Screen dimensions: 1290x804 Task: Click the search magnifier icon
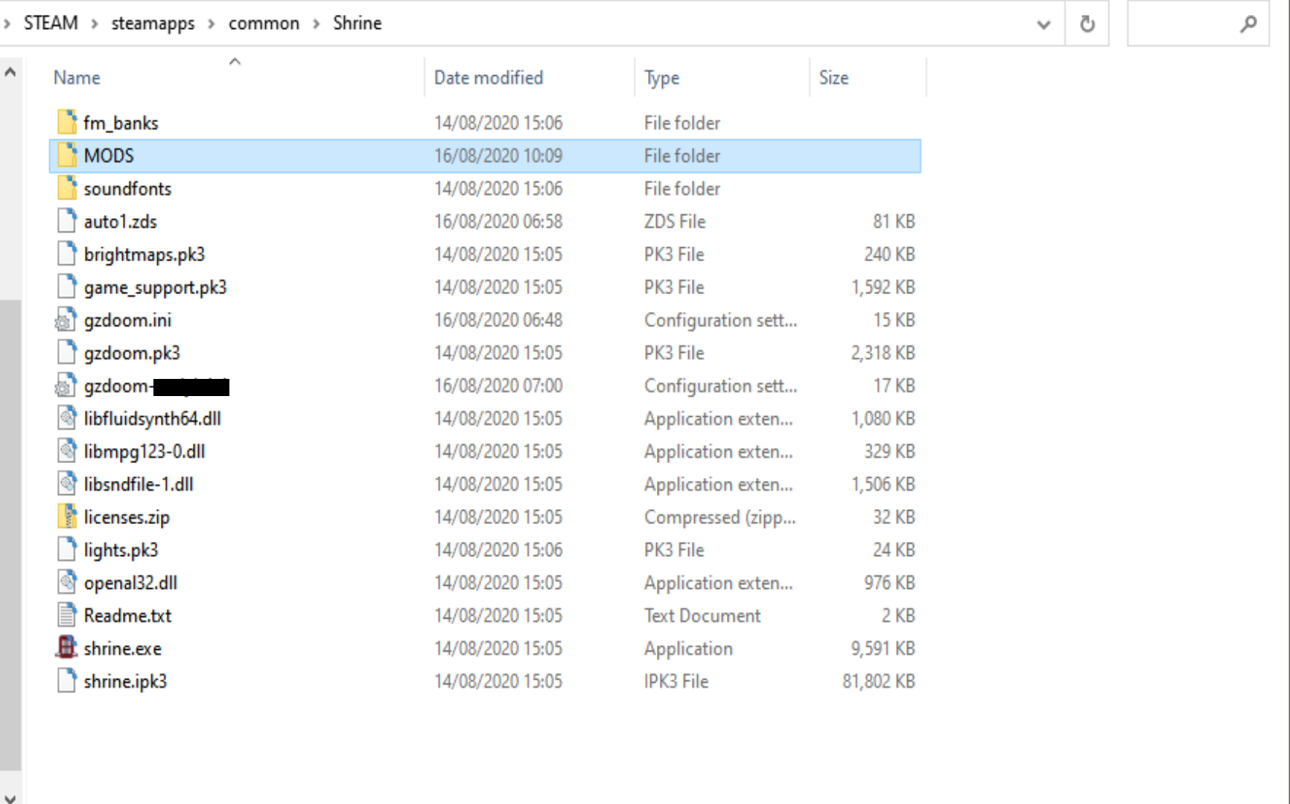point(1248,24)
